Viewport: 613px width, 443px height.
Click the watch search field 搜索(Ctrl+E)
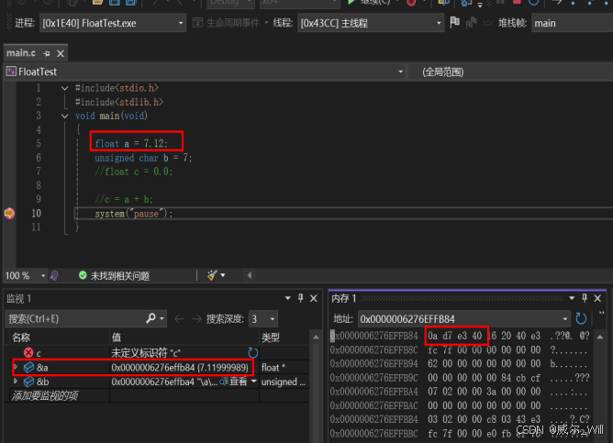[76, 319]
